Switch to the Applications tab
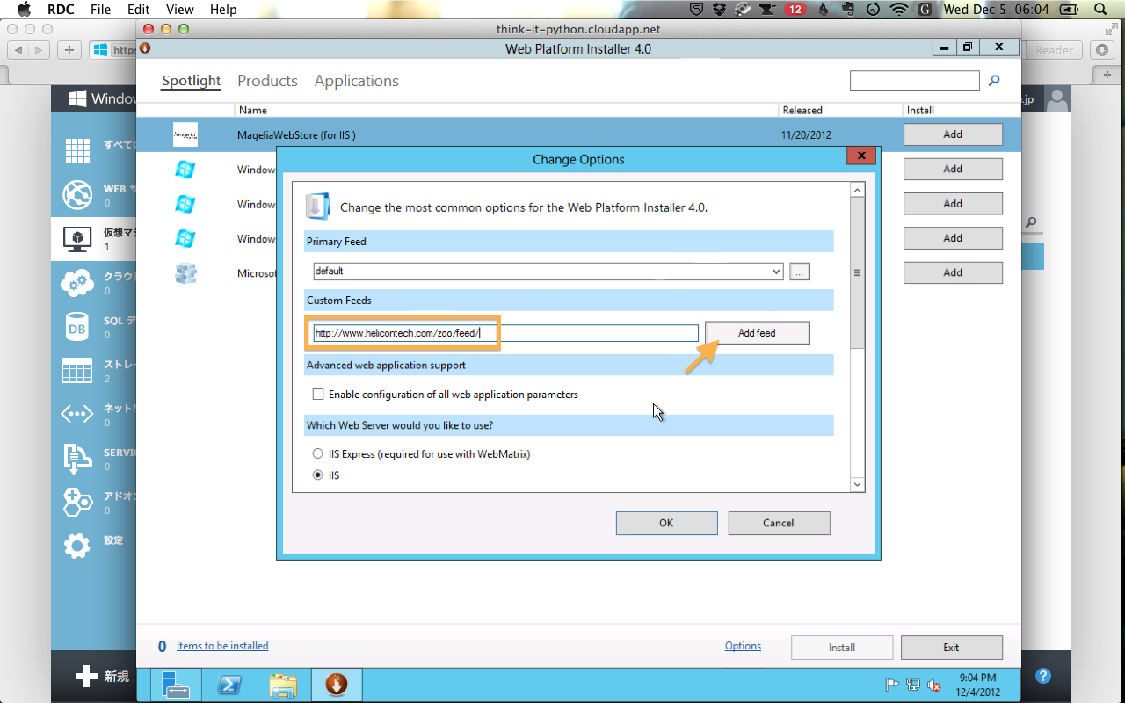Image resolution: width=1125 pixels, height=703 pixels. 356,81
